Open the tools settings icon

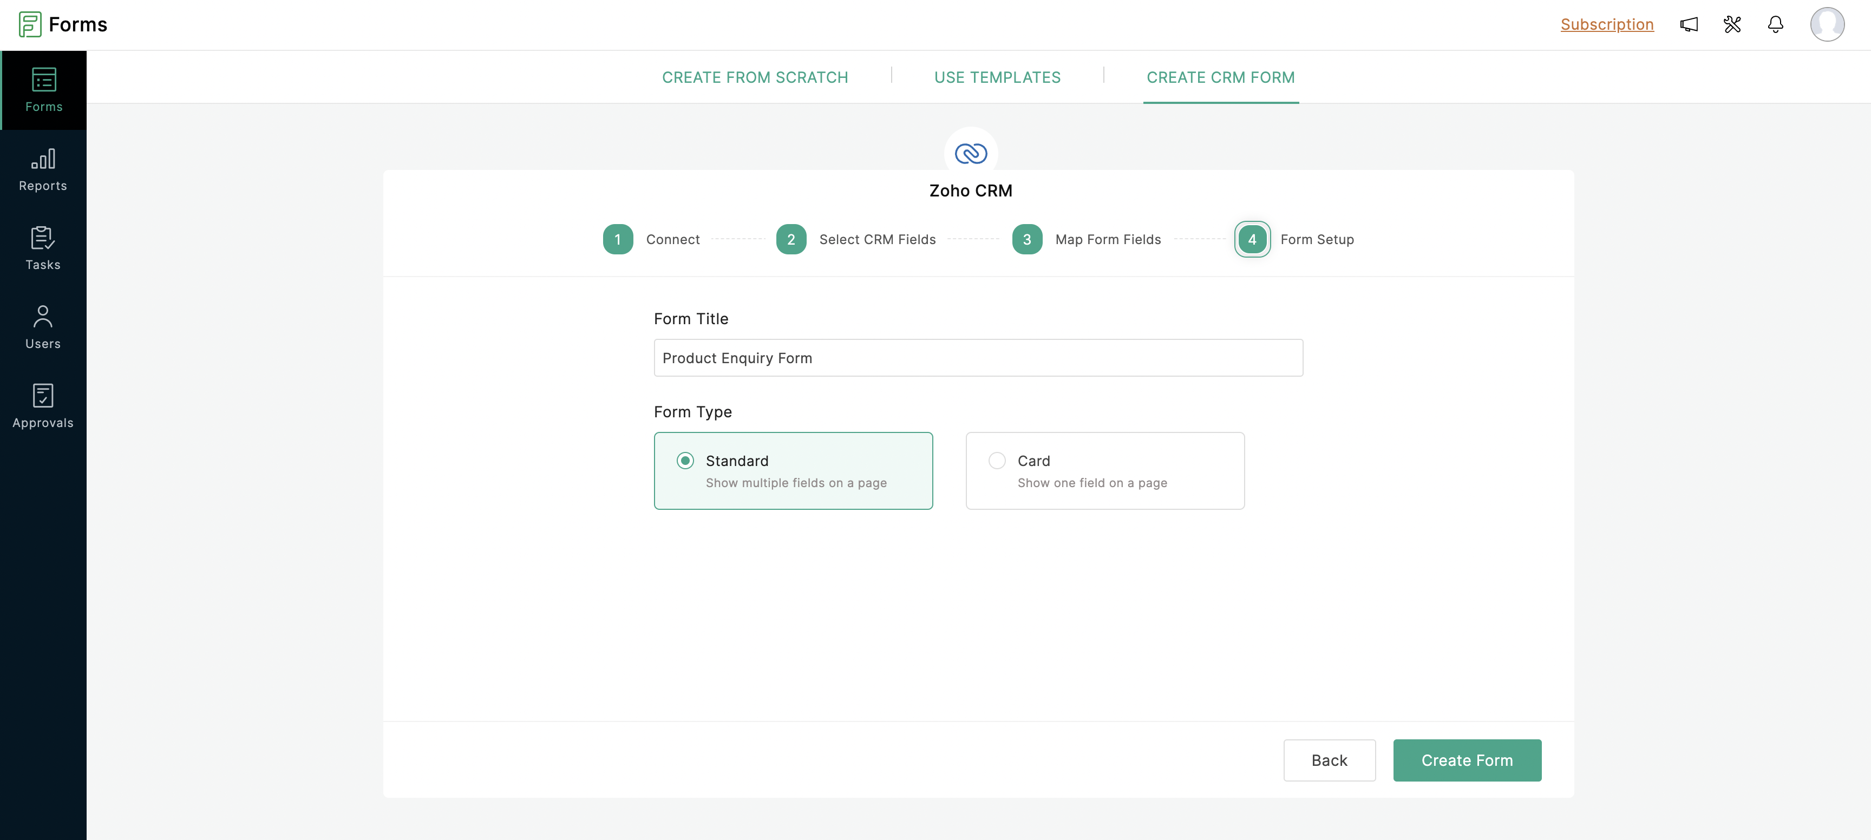pos(1732,25)
